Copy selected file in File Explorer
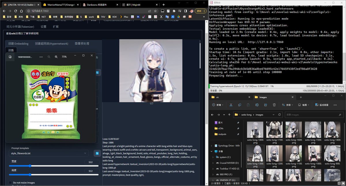 (x=240, y=105)
